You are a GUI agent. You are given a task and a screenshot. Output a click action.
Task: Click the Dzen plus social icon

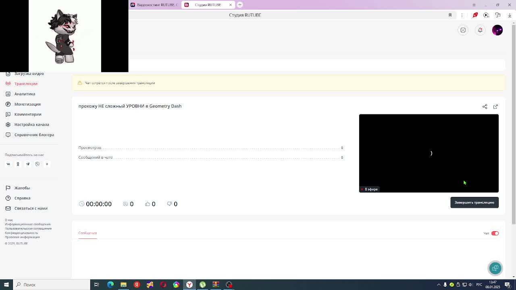pos(47,164)
